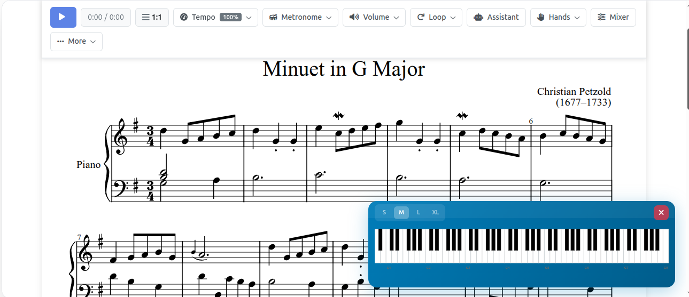Set virtual keyboard size to S
Screen dimensions: 689x297
(384, 212)
